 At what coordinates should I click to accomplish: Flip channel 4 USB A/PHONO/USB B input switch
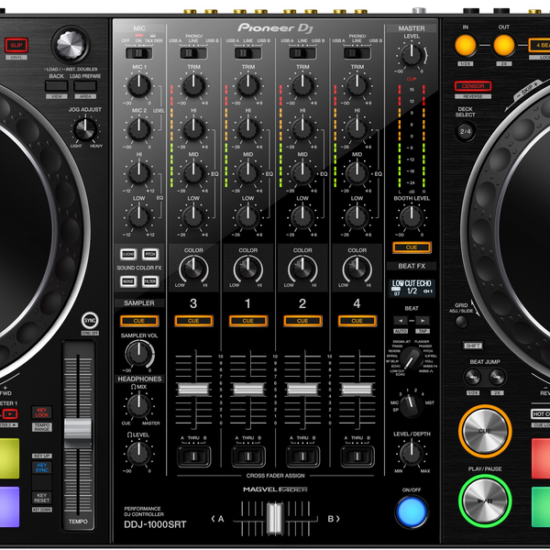click(x=357, y=53)
